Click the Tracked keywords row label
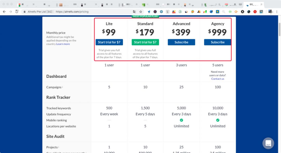Viewport: 281px width, 153px height. tap(59, 108)
